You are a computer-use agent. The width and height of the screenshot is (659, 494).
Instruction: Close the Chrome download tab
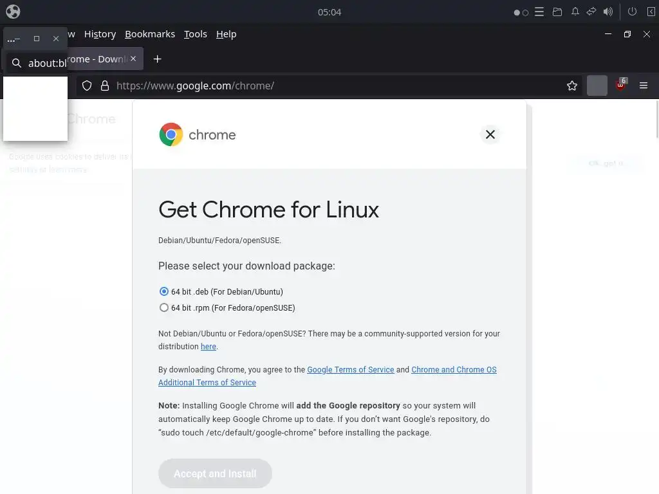[133, 59]
